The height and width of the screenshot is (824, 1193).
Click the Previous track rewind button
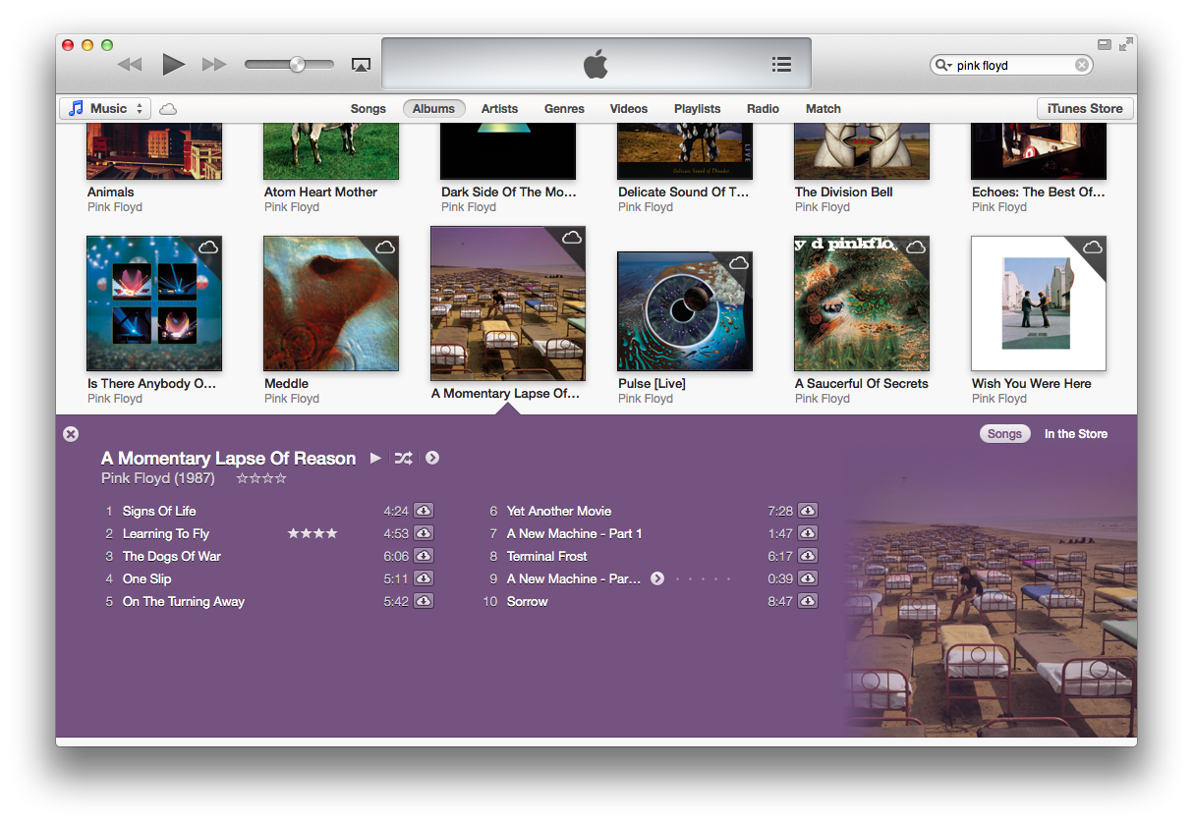pyautogui.click(x=130, y=65)
